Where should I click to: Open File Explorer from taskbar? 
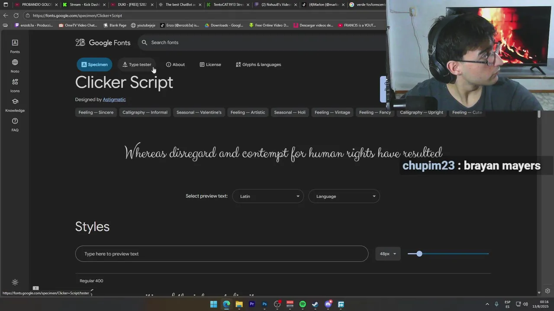(239, 304)
